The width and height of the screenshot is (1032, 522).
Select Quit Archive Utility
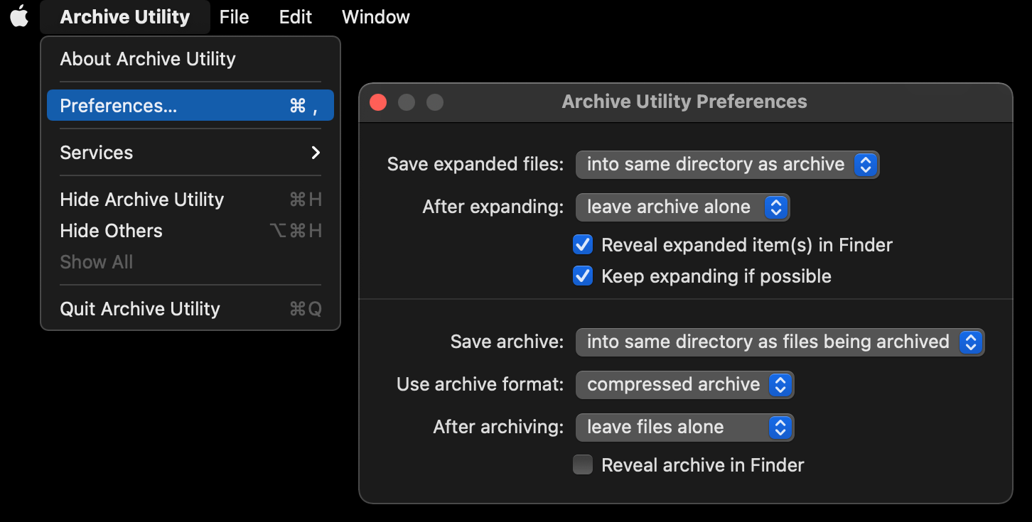[190, 309]
